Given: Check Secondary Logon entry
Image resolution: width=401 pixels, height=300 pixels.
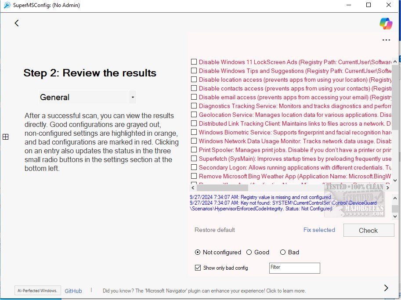Looking at the screenshot, I should (194, 167).
